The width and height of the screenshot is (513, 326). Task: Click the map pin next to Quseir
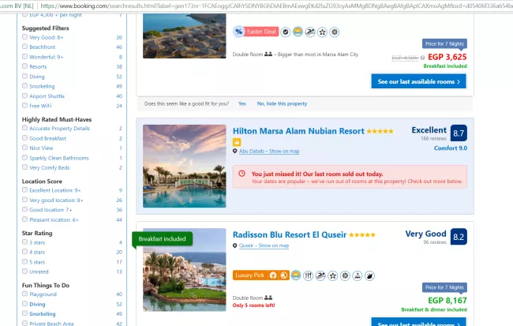coord(235,245)
